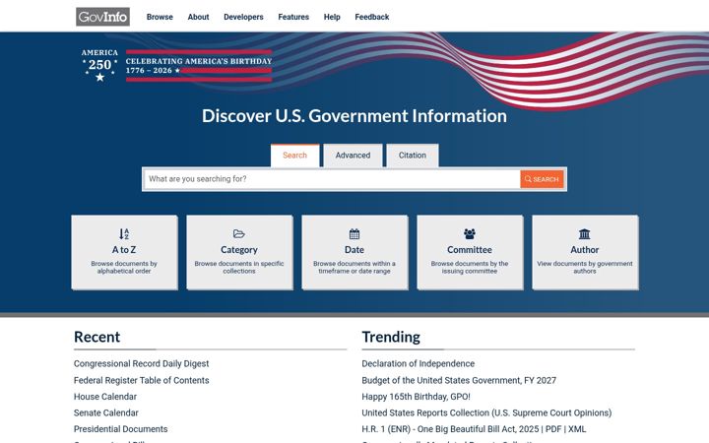Click the orange SEARCH button

click(542, 179)
